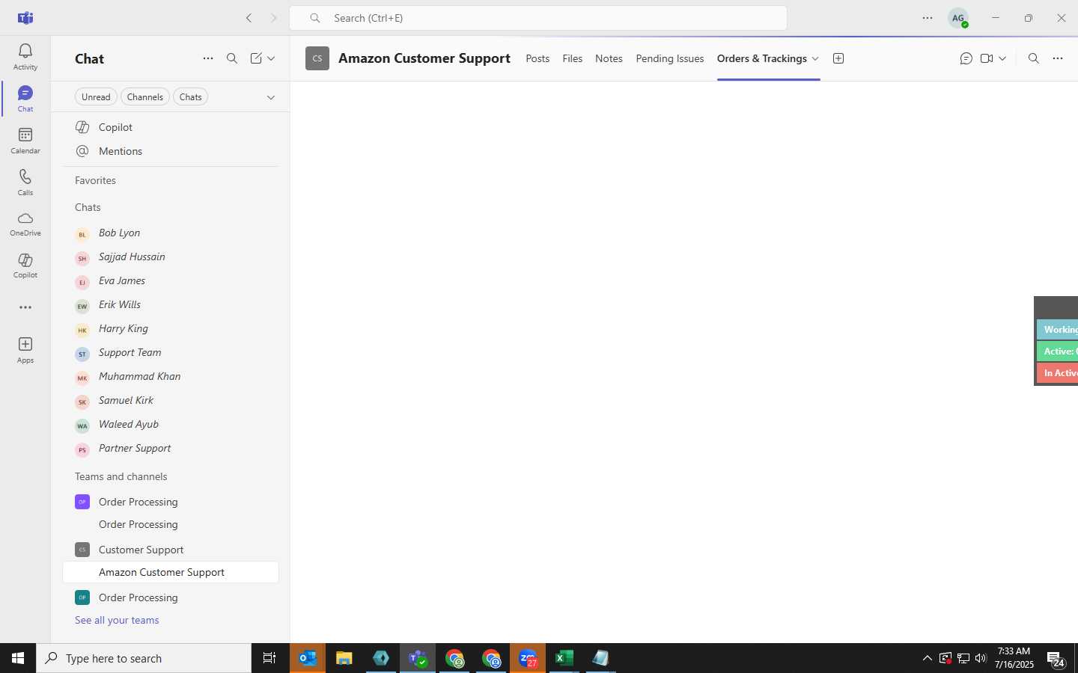Screen dimensions: 1078x673
Task: Focus the Search (Ctrl+E) box
Action: pos(538,18)
